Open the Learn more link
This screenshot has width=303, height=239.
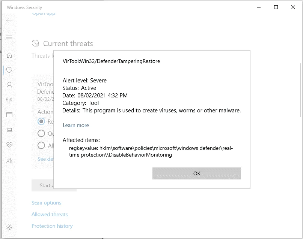point(76,125)
